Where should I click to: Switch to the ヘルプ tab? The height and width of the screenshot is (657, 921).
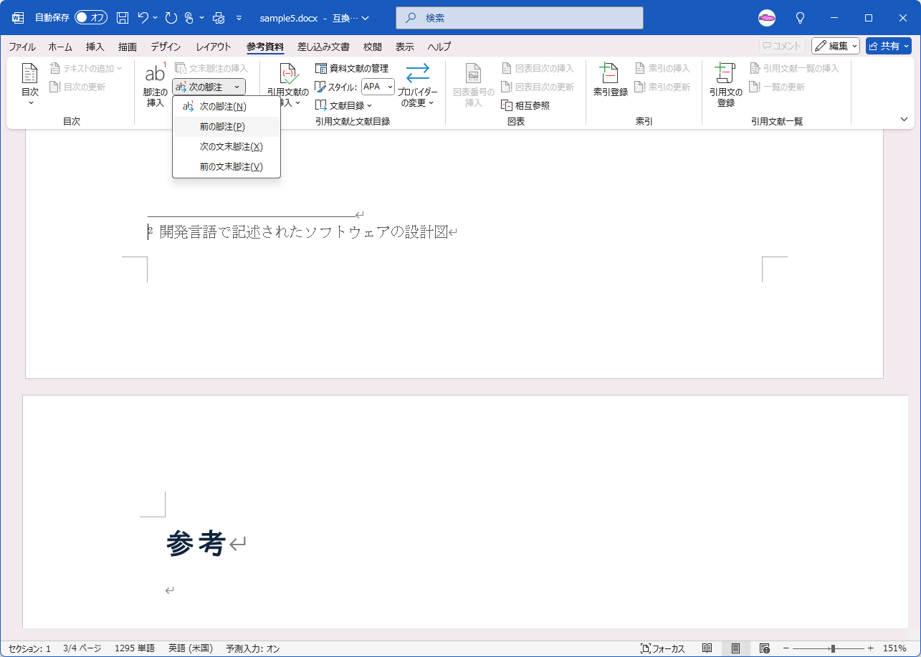(x=439, y=47)
